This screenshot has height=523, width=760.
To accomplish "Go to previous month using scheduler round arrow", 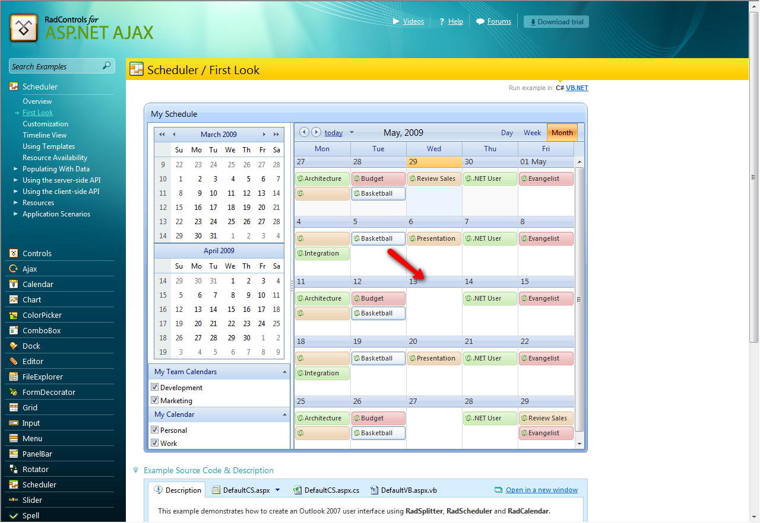I will coord(305,132).
